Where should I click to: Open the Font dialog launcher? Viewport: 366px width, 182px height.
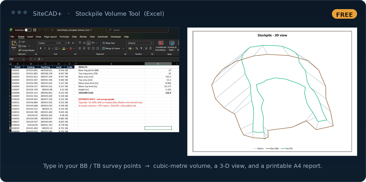point(75,54)
